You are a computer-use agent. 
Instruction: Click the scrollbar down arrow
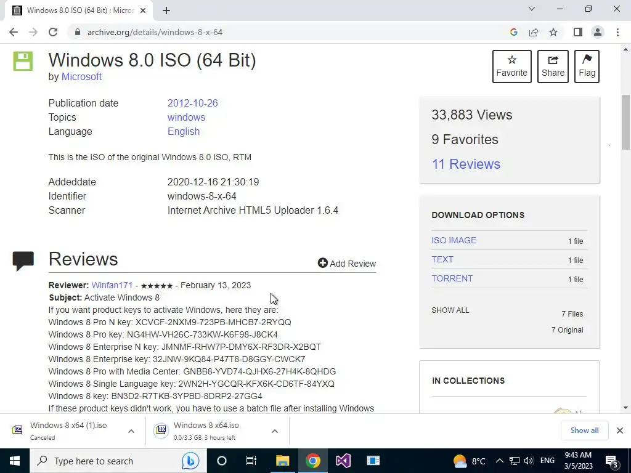pyautogui.click(x=625, y=408)
